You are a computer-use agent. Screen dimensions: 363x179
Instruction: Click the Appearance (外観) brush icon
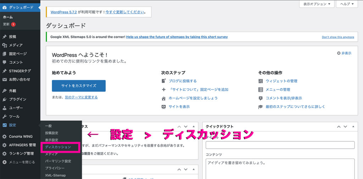coord(4,91)
